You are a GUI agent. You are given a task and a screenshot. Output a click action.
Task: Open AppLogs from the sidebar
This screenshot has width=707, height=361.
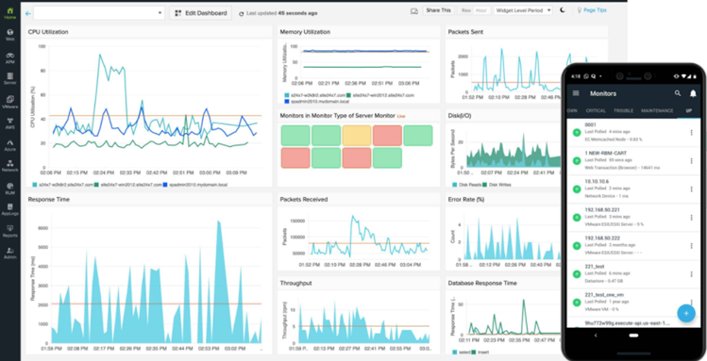click(x=10, y=210)
